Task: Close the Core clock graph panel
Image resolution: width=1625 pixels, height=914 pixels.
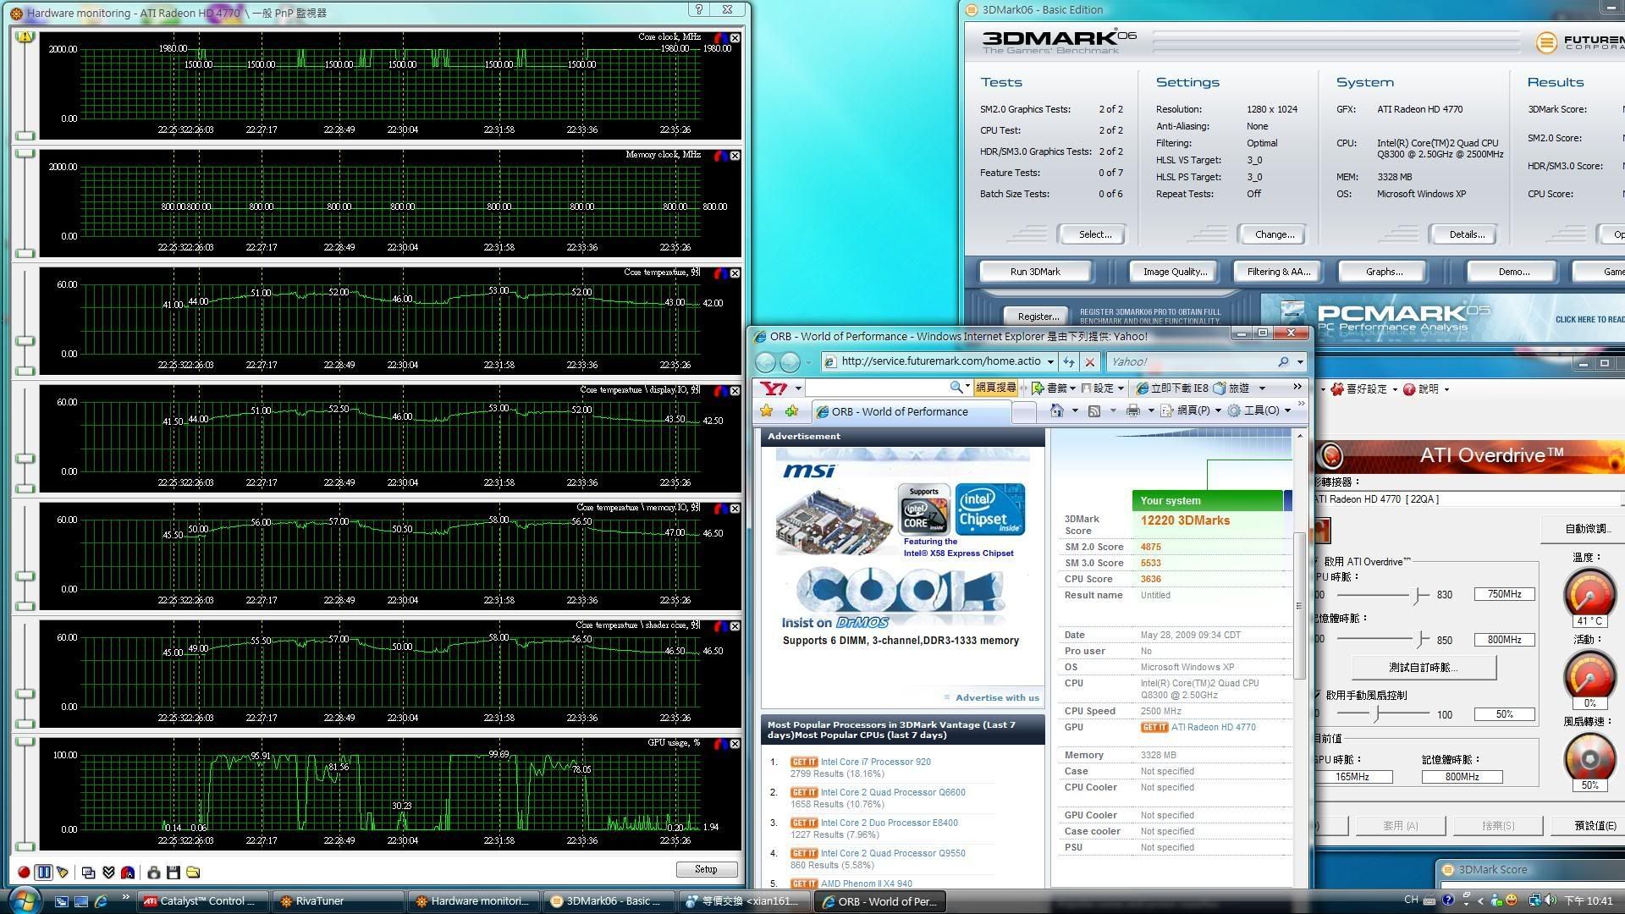Action: [735, 38]
